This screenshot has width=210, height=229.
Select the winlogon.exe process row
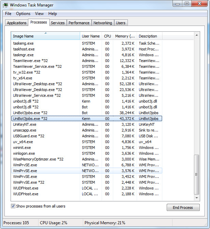[x=87, y=153]
